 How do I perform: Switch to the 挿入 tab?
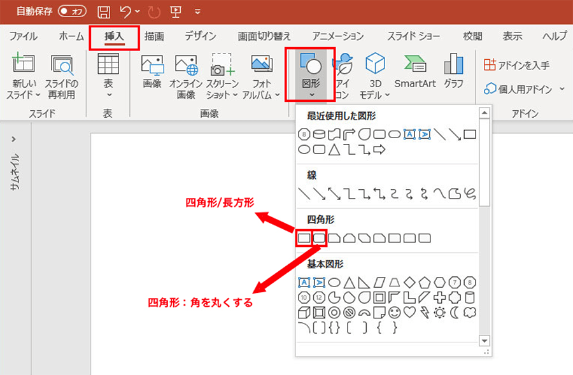(x=114, y=36)
